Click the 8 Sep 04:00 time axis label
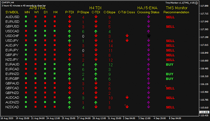This screenshot has height=121, width=210. pyautogui.click(x=175, y=118)
